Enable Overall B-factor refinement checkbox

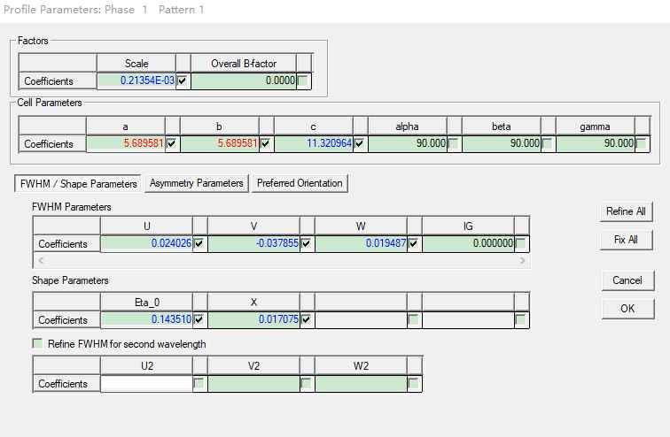[303, 80]
